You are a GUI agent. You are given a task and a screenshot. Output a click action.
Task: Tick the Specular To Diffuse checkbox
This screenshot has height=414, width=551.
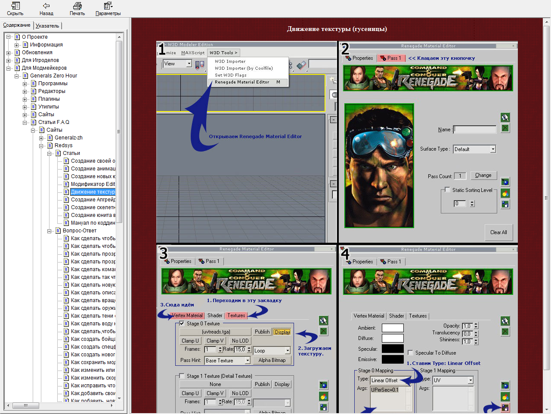411,352
